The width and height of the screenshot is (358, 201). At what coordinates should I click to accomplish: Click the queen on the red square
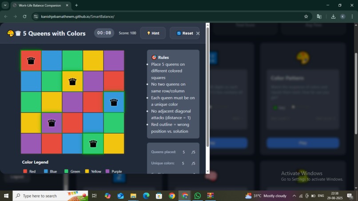(31, 61)
